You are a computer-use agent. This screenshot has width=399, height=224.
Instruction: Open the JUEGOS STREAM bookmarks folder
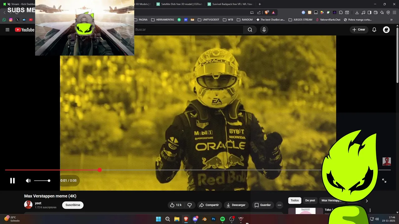pyautogui.click(x=300, y=20)
